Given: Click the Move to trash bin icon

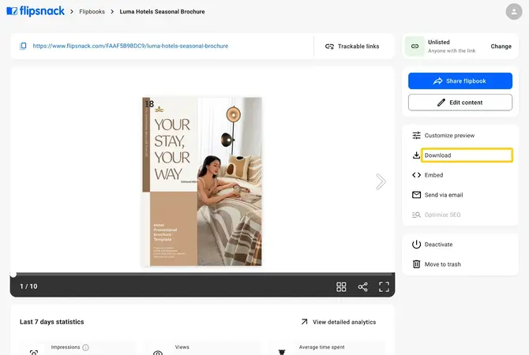Looking at the screenshot, I should click(416, 264).
